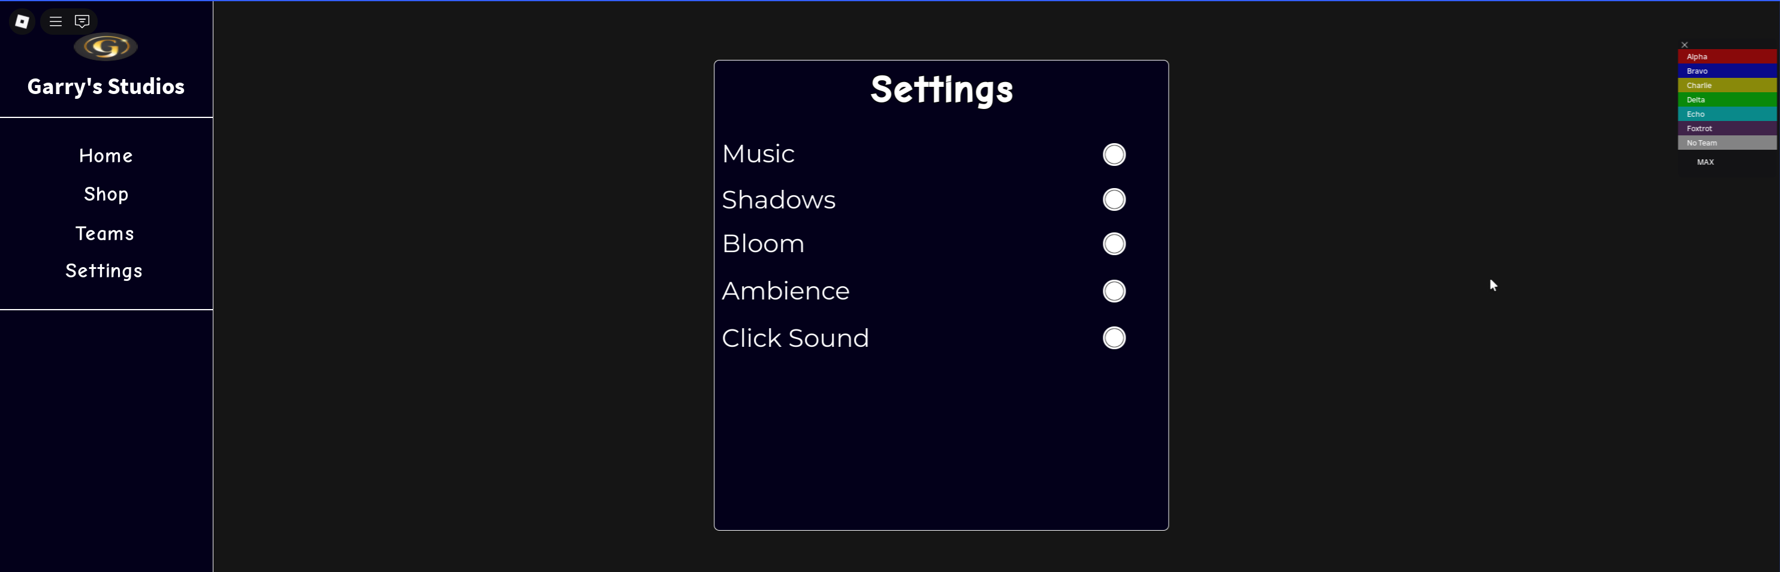Image resolution: width=1780 pixels, height=572 pixels.
Task: Click the MAX player entry
Action: 1705,162
